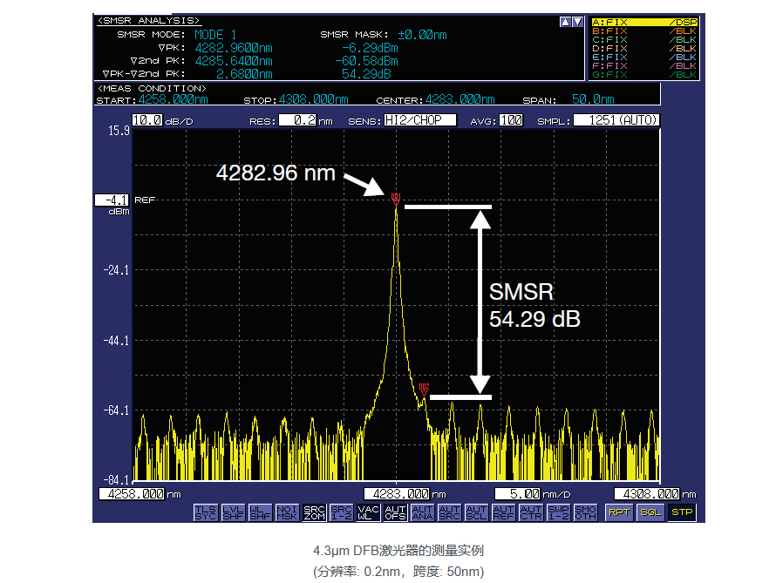Select trace B:FIX /BLK
The image size is (776, 583).
(644, 31)
